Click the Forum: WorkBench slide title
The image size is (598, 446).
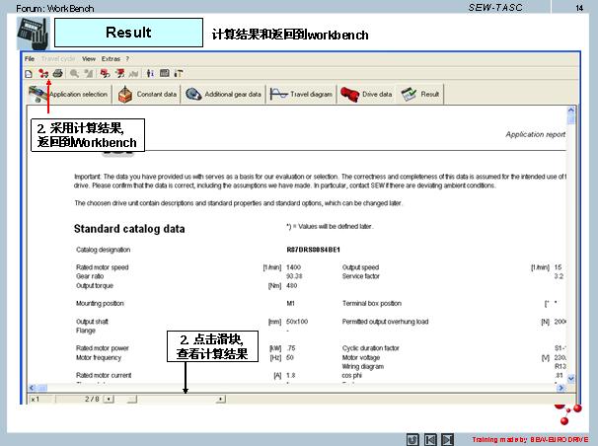pyautogui.click(x=54, y=8)
